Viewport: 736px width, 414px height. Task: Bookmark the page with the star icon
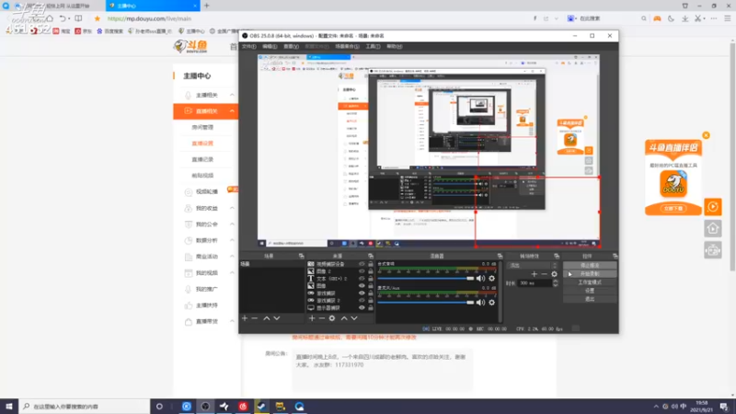(x=98, y=18)
